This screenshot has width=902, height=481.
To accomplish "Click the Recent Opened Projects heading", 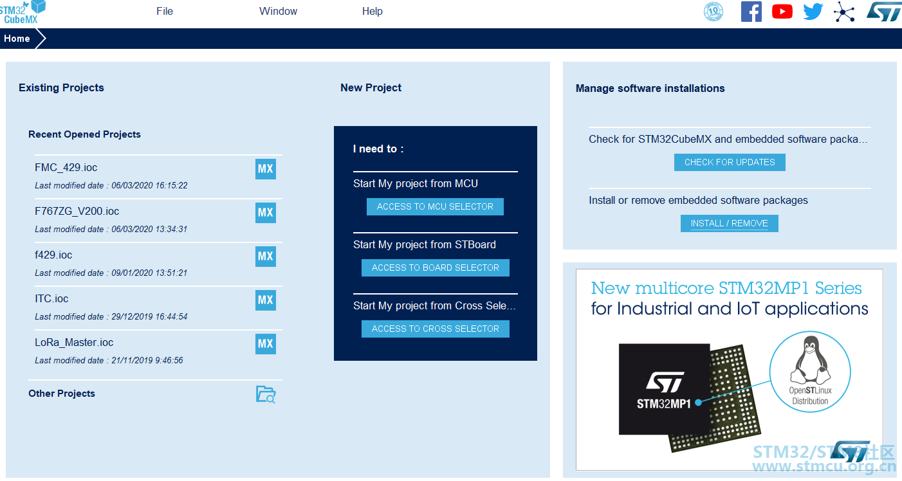I will (84, 134).
